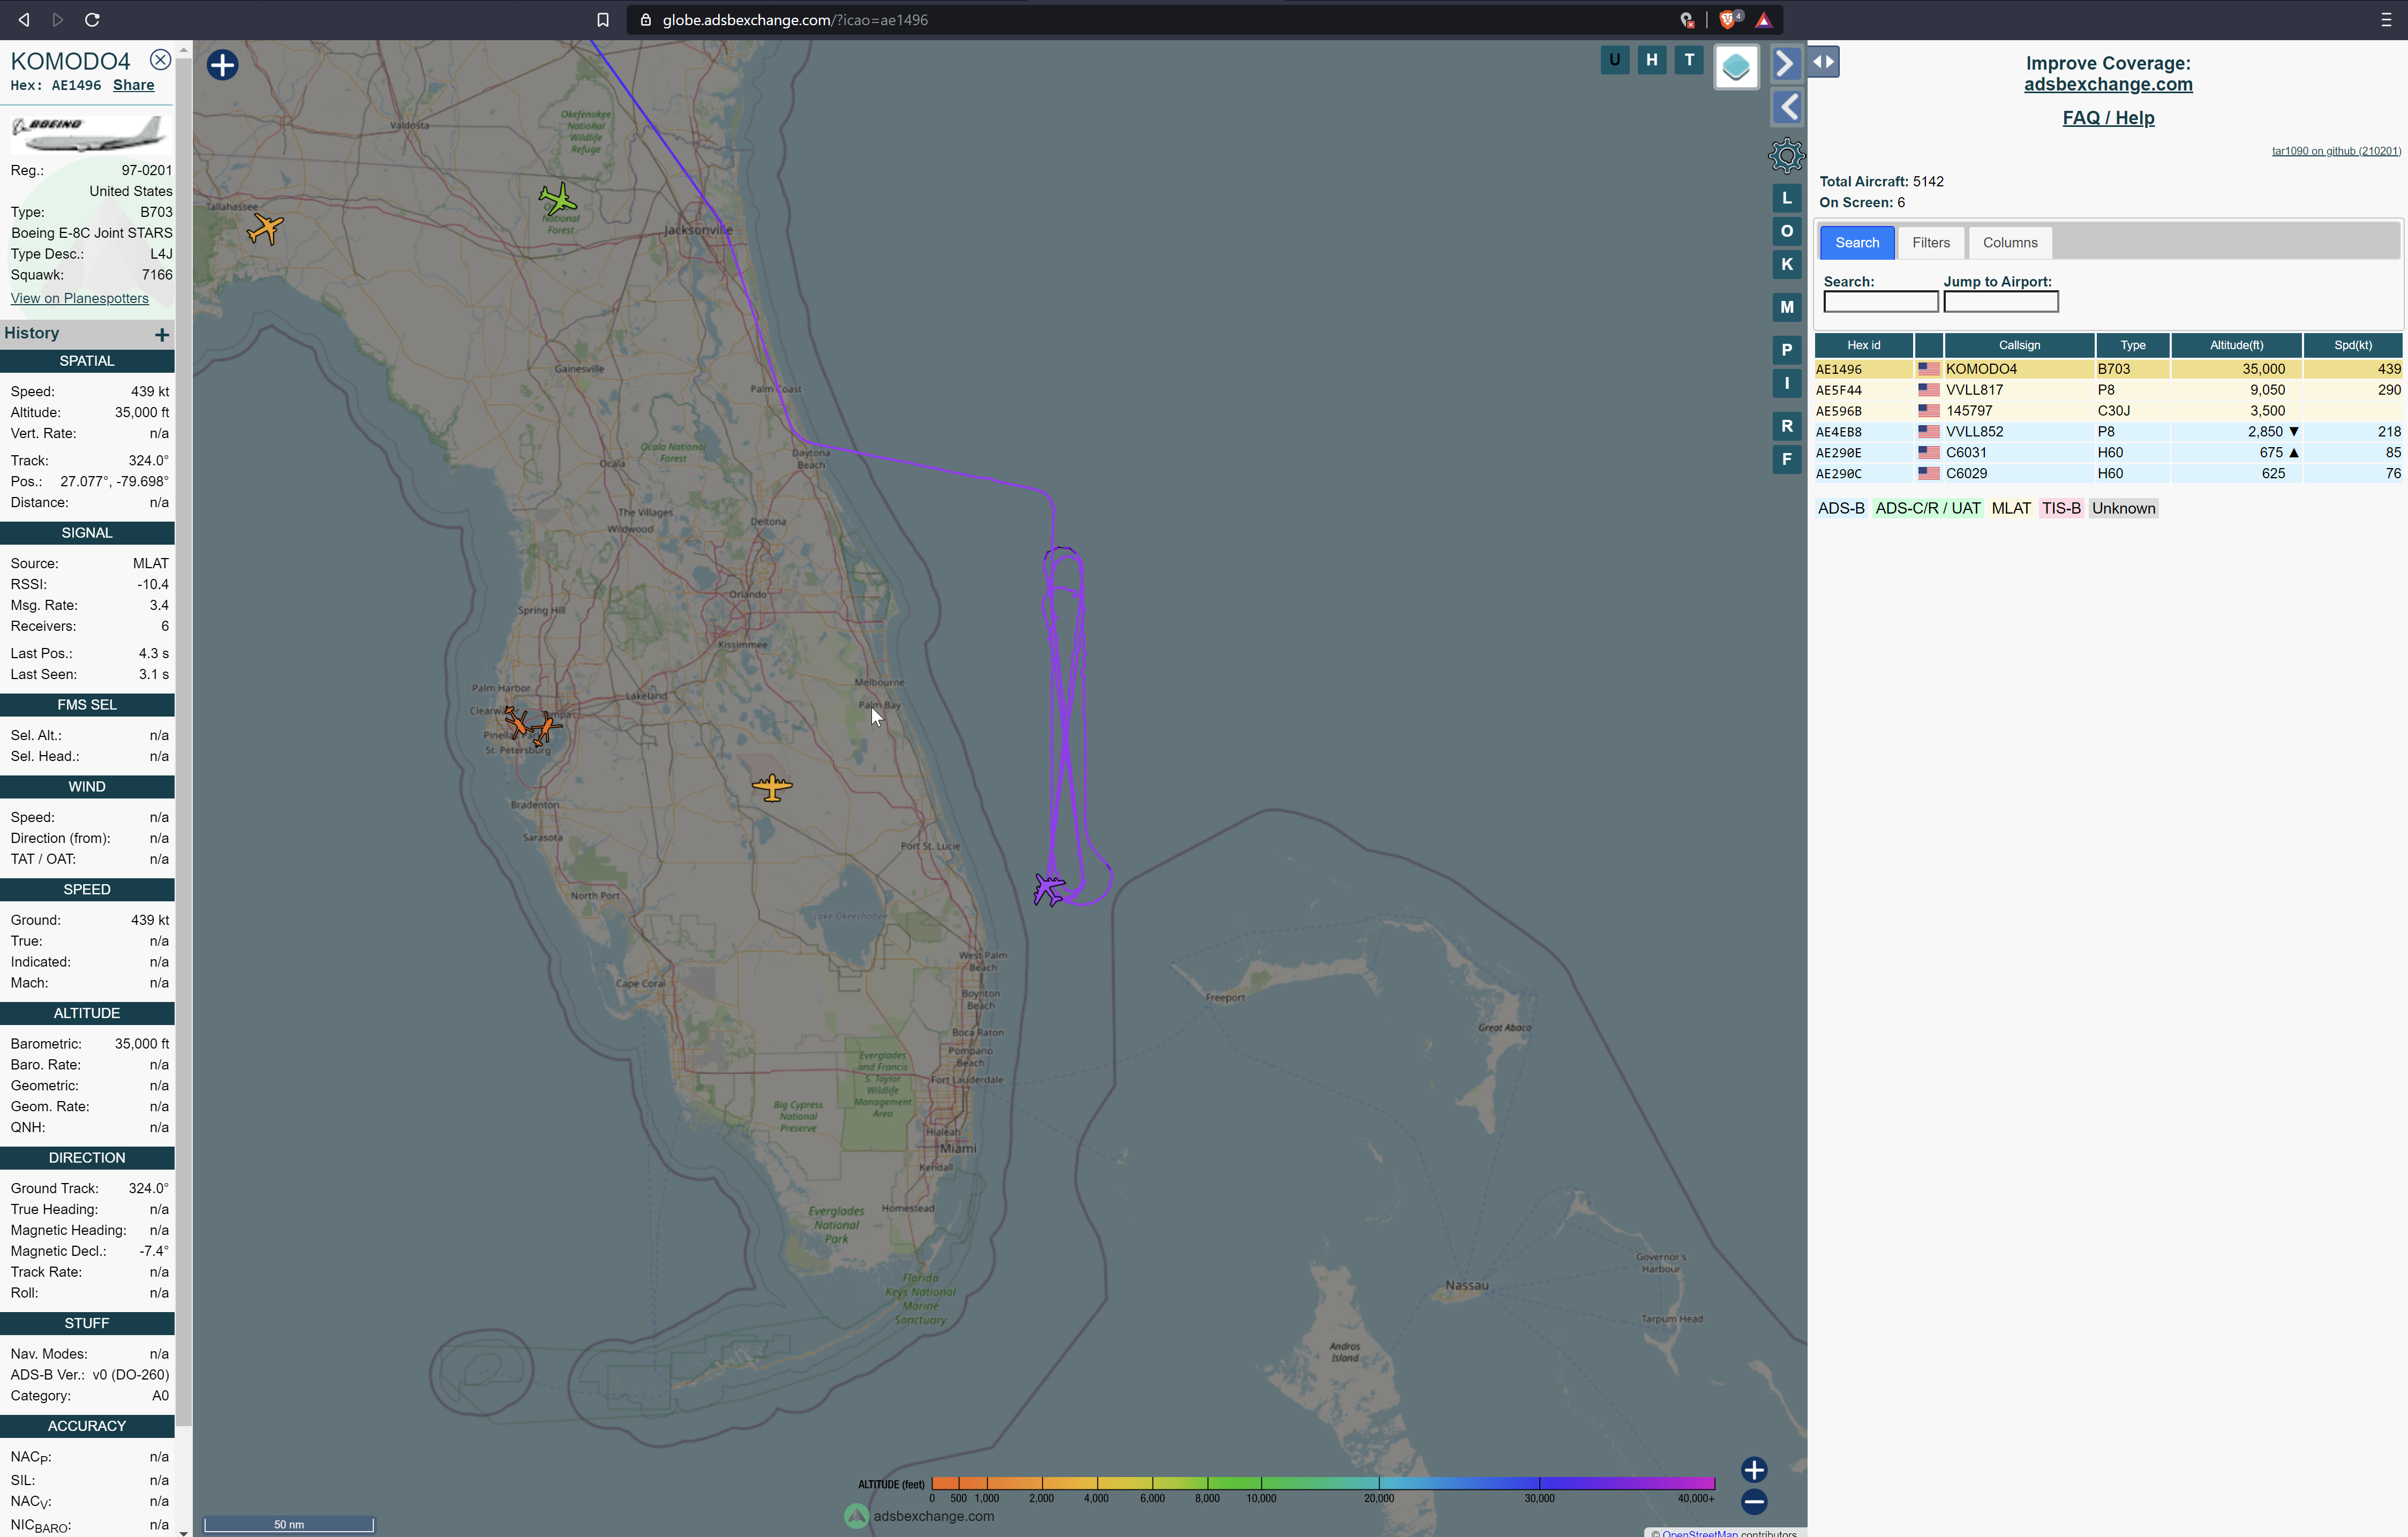Expand the History section plus icon
Image resolution: width=2408 pixels, height=1537 pixels.
(162, 334)
